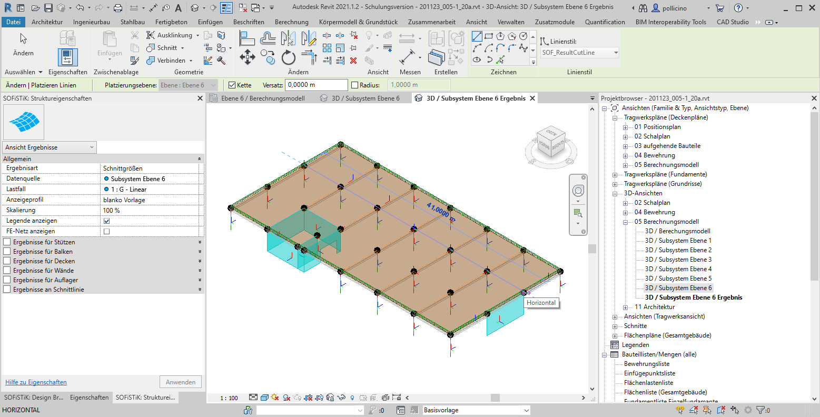Select the Spline draw tool
This screenshot has height=417, width=820.
(523, 48)
